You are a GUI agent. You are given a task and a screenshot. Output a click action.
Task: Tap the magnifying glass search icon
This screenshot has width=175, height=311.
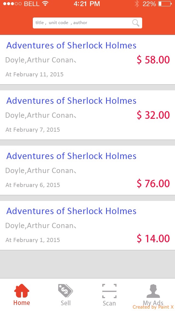click(136, 23)
